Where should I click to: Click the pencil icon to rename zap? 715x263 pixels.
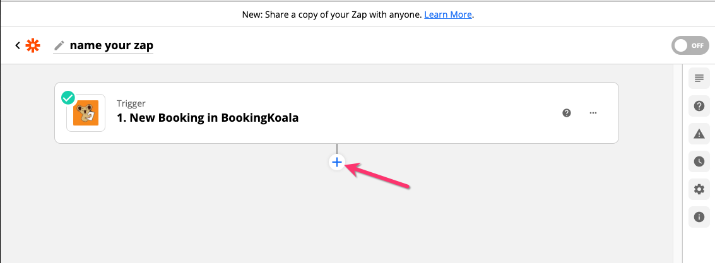(x=59, y=45)
